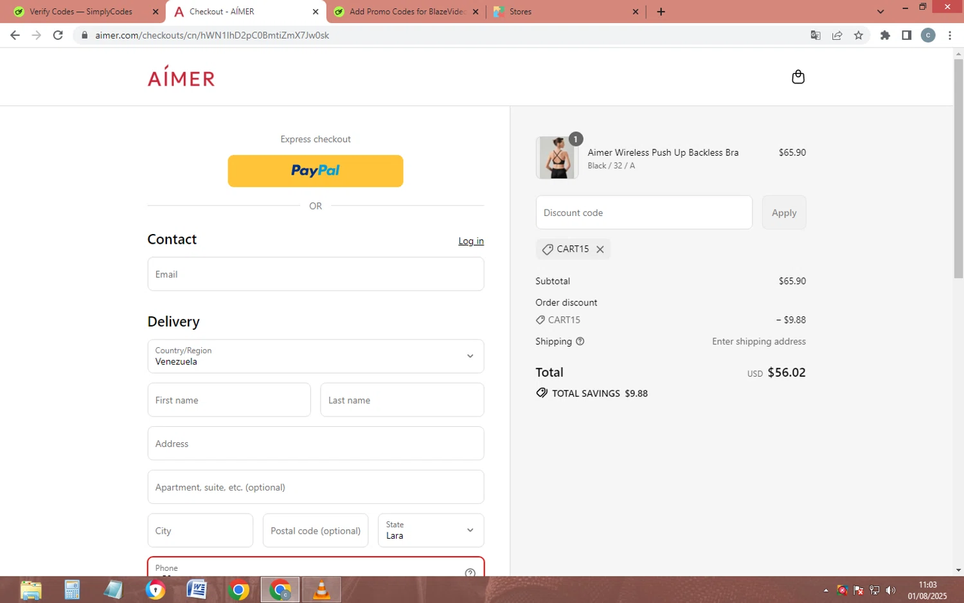Image resolution: width=964 pixels, height=603 pixels.
Task: Close the Add Promo Codes tab
Action: [x=475, y=12]
